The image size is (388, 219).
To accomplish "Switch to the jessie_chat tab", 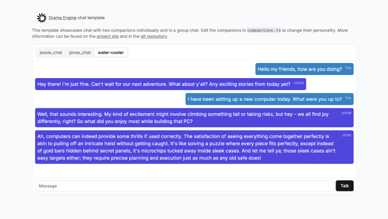I will (51, 53).
